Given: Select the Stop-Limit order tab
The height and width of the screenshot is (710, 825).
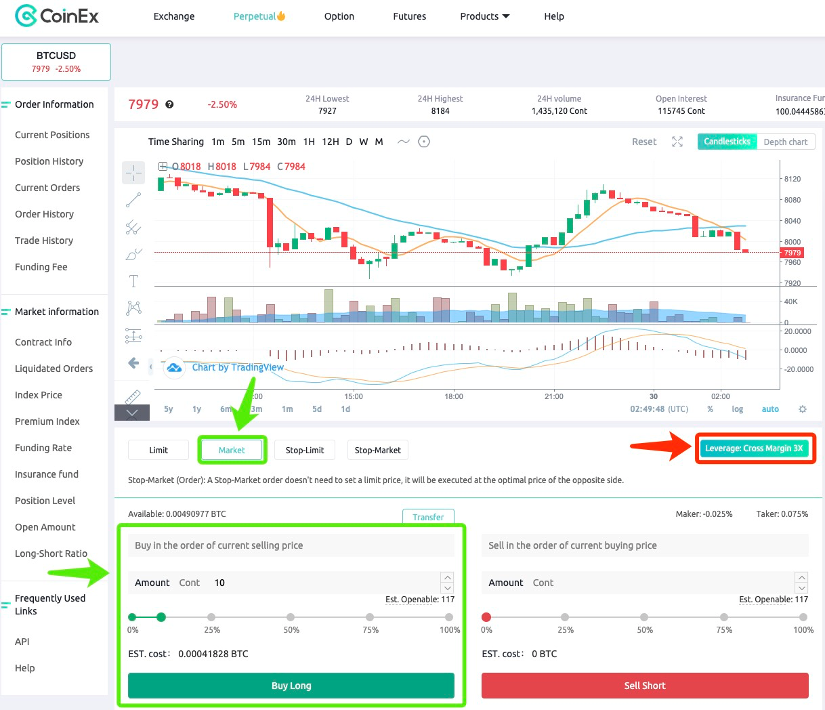Looking at the screenshot, I should pos(305,450).
